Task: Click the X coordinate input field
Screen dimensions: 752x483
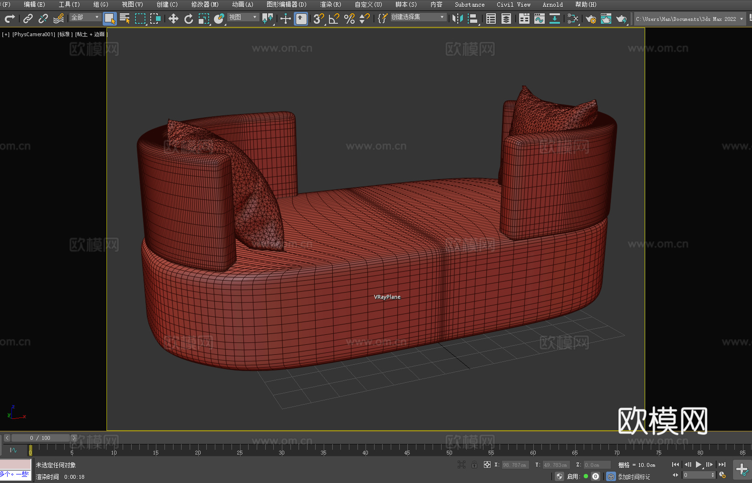Action: pos(515,465)
